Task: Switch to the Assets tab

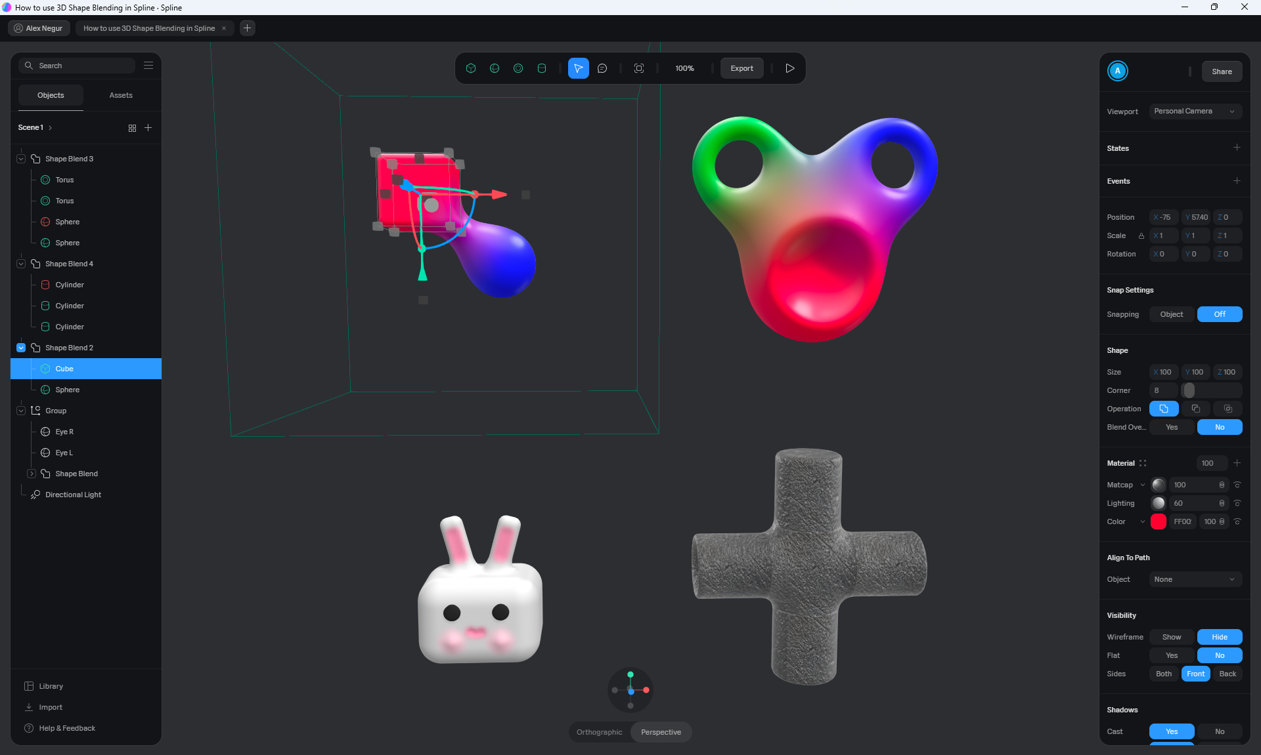Action: pyautogui.click(x=121, y=95)
